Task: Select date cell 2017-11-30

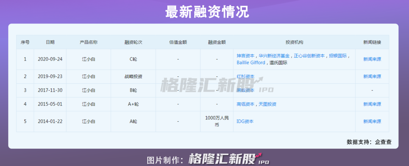Action: coord(50,90)
